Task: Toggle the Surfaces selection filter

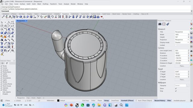Action: coord(1,70)
